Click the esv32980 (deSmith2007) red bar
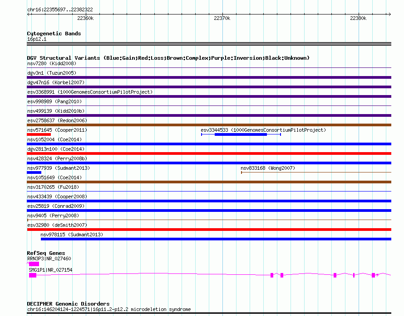The height and width of the screenshot is (316, 404). [x=209, y=230]
